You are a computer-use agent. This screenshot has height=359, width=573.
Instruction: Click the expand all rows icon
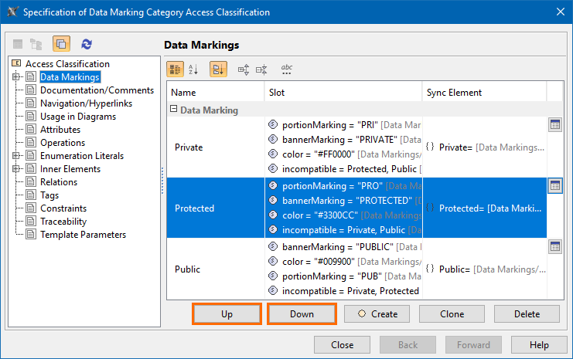[x=244, y=69]
